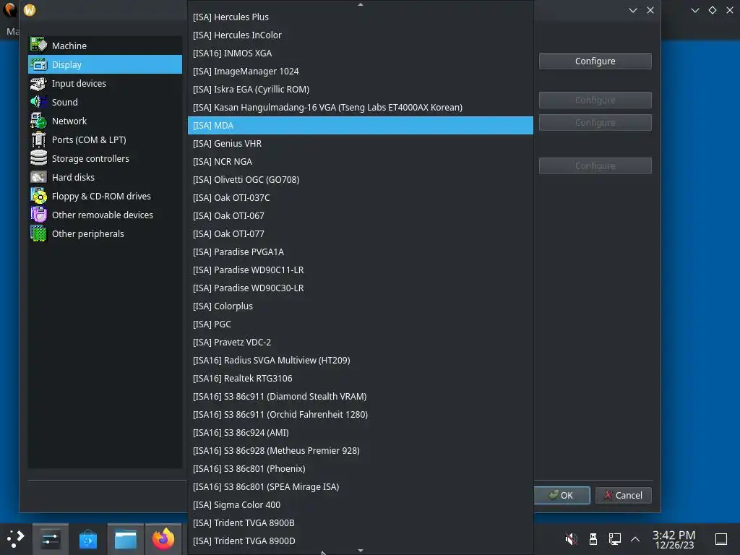Launch Firefox from the taskbar
The width and height of the screenshot is (740, 555).
pos(163,538)
